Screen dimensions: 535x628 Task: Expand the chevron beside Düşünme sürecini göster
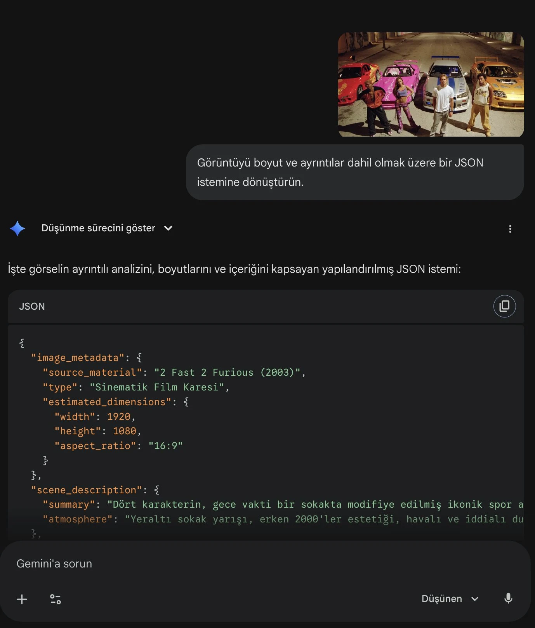tap(168, 228)
